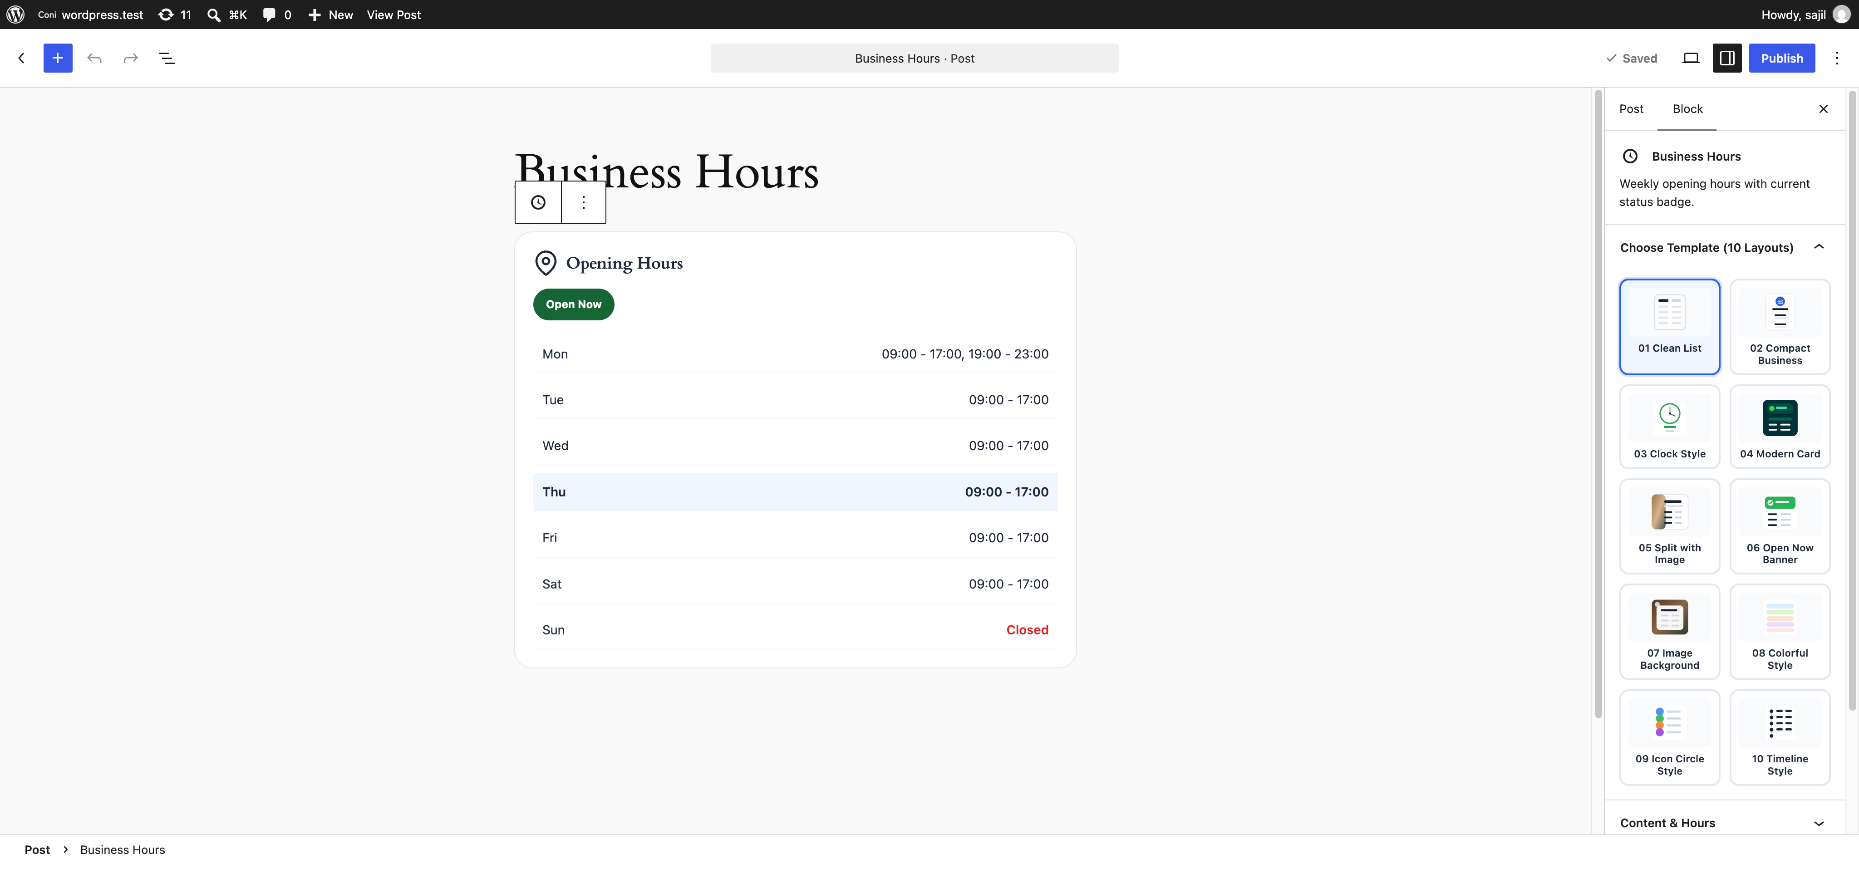
Task: Select the 01 Clean List template
Action: pyautogui.click(x=1670, y=327)
